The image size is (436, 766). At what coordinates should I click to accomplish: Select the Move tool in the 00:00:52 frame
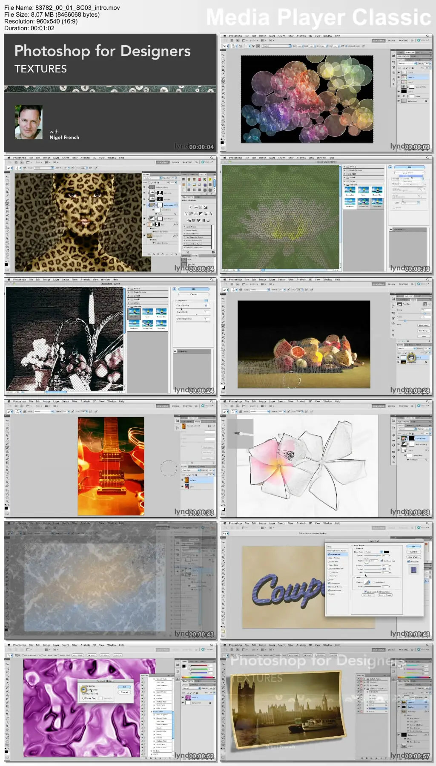pos(7,664)
